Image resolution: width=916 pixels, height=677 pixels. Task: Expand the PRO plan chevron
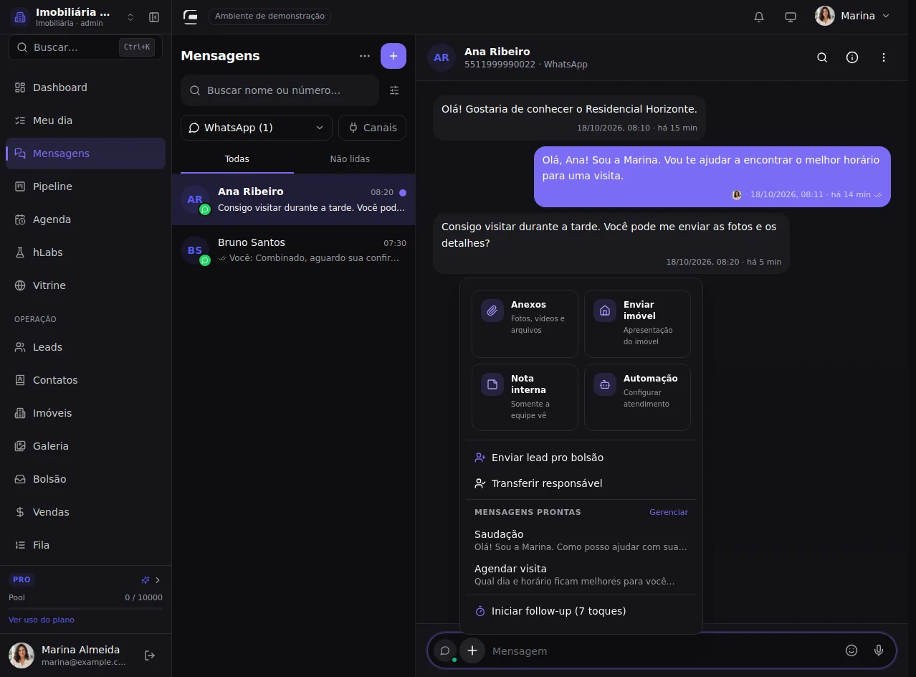pos(158,579)
